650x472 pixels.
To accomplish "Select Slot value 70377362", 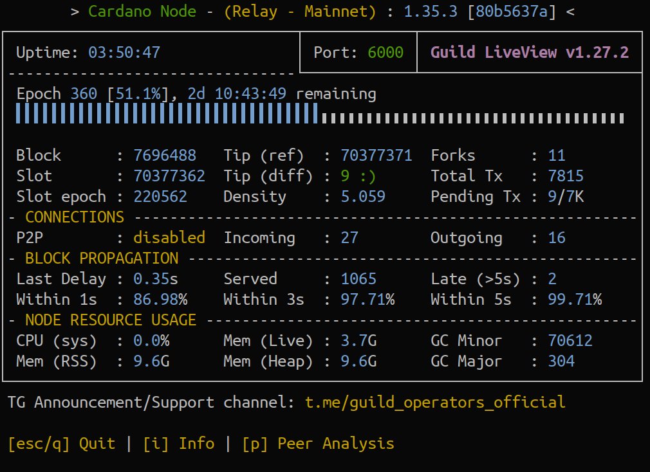I will coord(169,176).
